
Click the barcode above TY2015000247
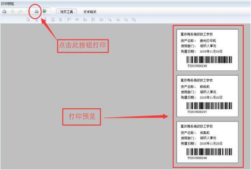click(209, 106)
